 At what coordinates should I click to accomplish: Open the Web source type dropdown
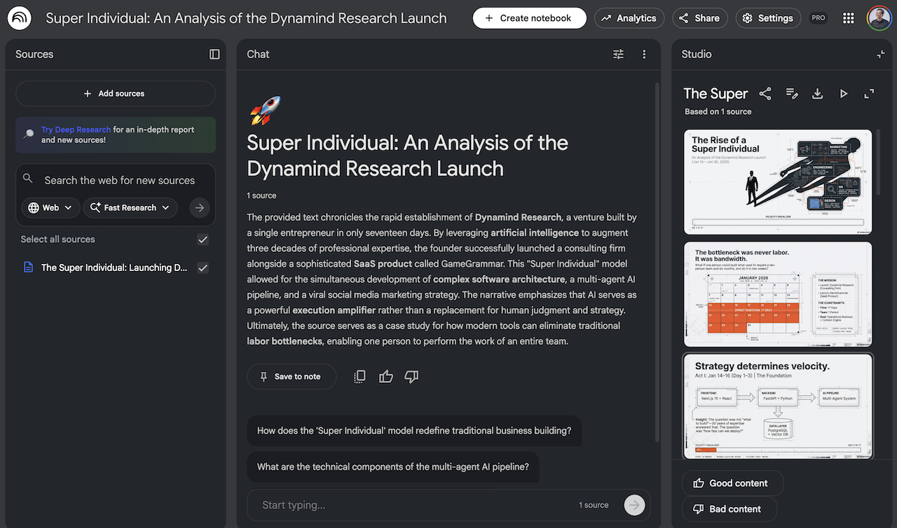point(49,207)
